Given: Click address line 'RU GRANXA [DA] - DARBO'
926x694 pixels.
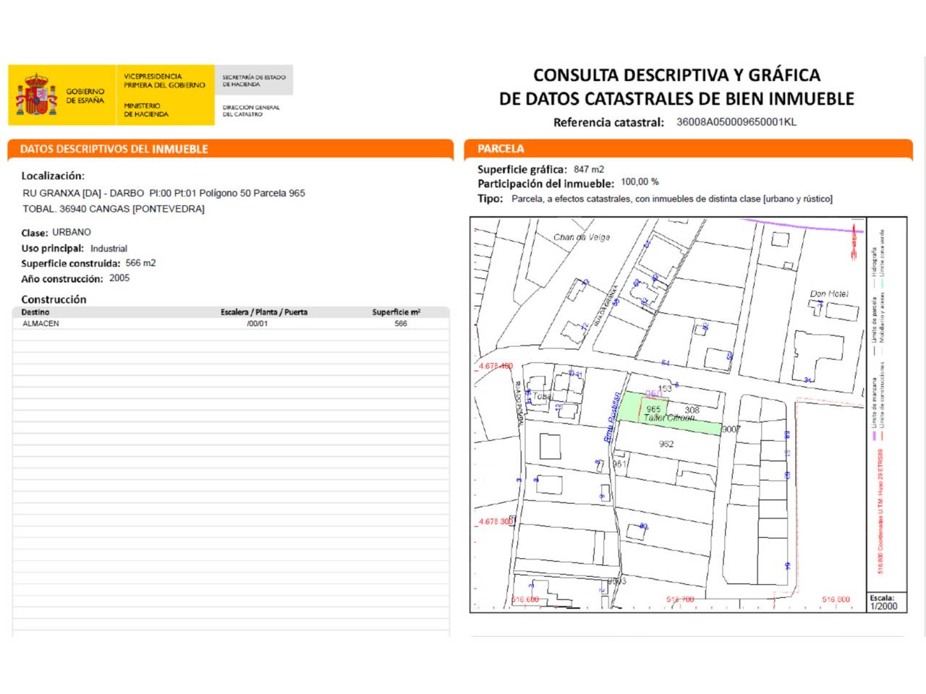Looking at the screenshot, I should point(83,193).
